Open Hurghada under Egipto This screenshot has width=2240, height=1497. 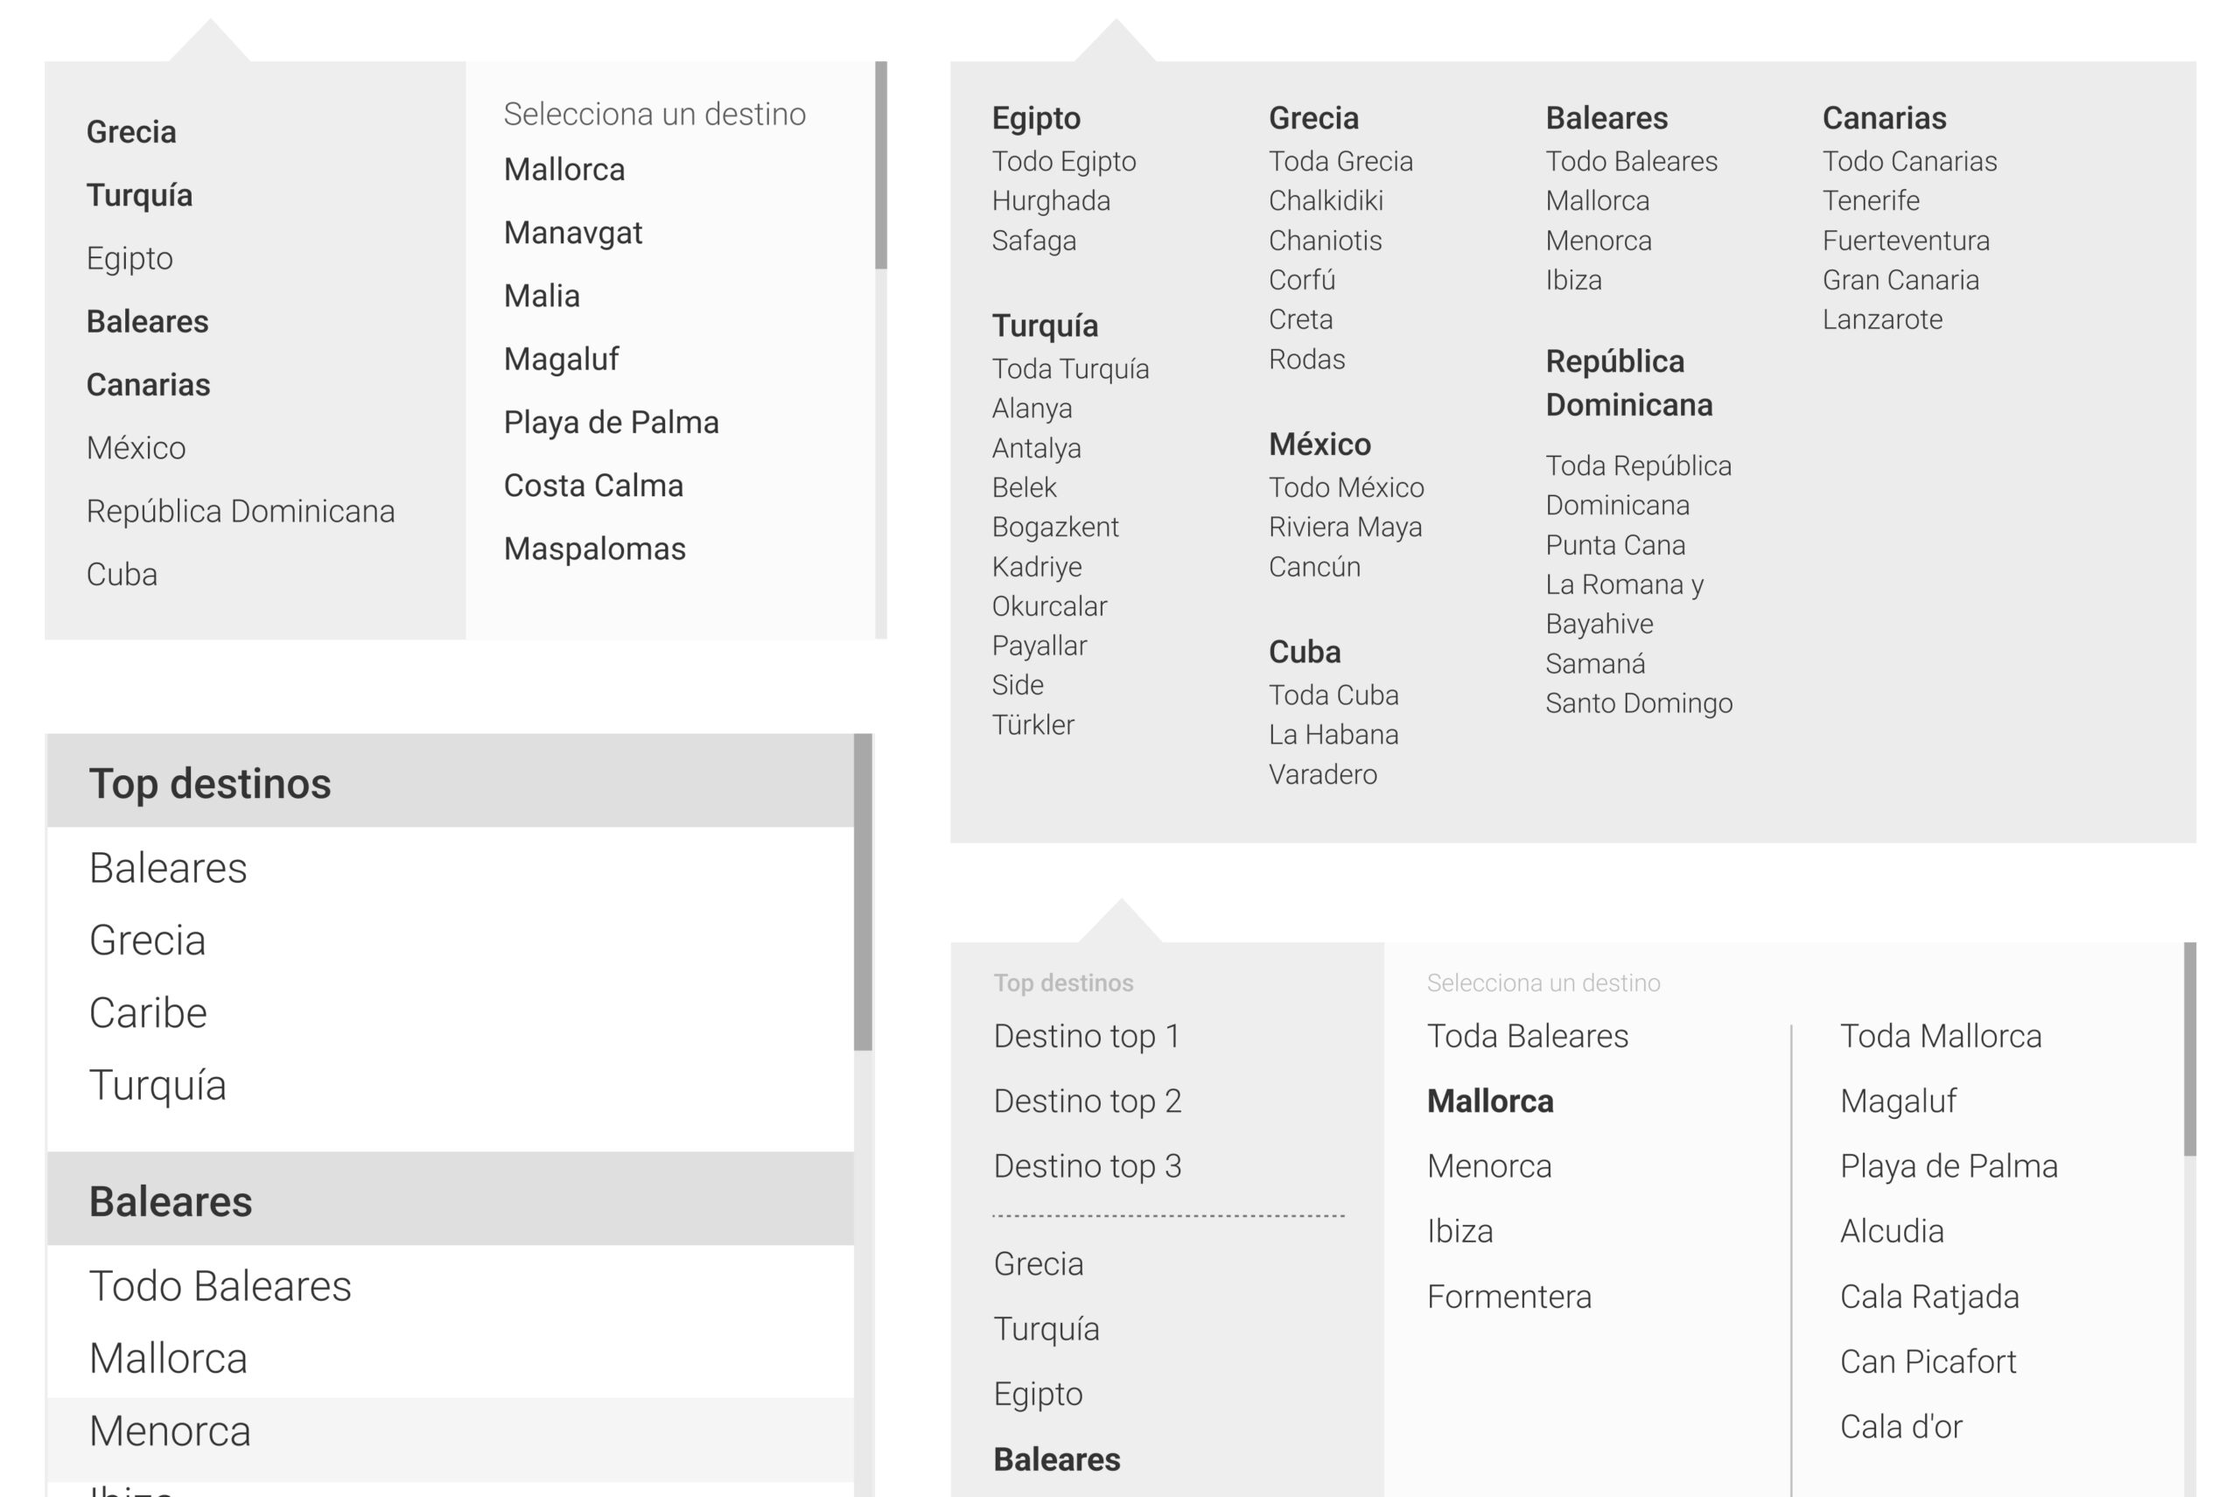tap(1050, 200)
